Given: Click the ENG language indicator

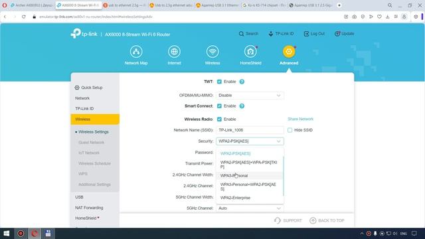Looking at the screenshot, I should pos(403,234).
